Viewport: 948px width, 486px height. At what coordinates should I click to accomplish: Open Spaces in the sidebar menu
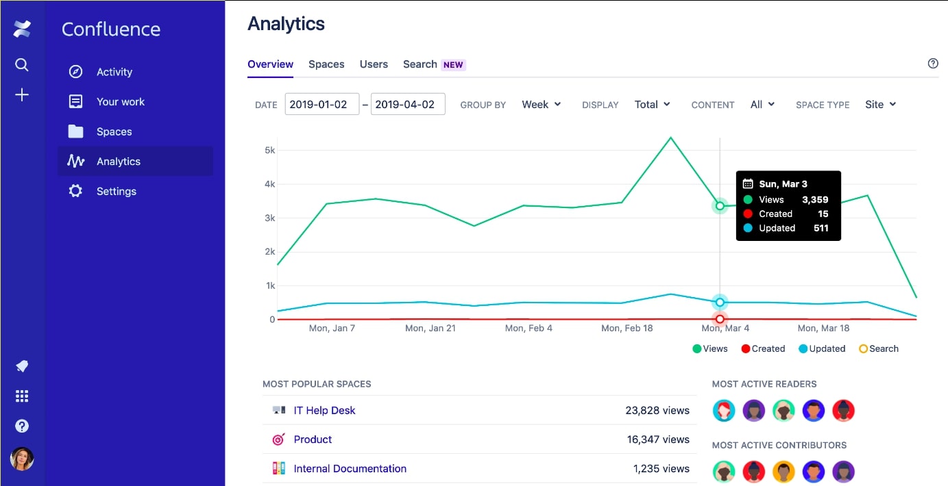pos(135,131)
